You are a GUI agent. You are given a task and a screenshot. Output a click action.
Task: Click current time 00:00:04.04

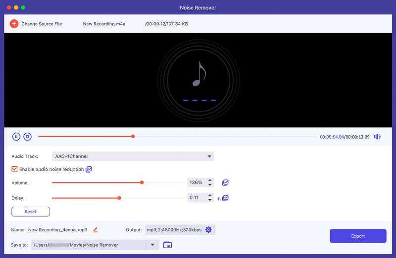coord(332,137)
